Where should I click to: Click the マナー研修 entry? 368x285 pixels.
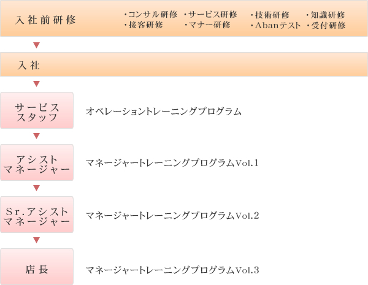coord(207,25)
